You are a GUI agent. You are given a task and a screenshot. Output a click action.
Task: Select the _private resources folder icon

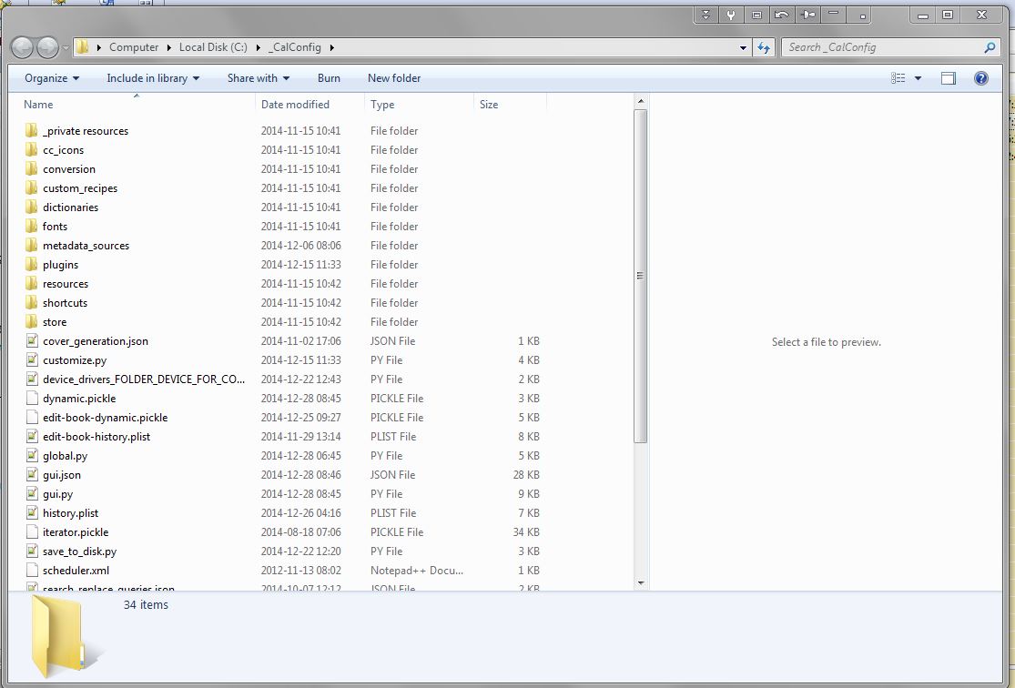[32, 131]
